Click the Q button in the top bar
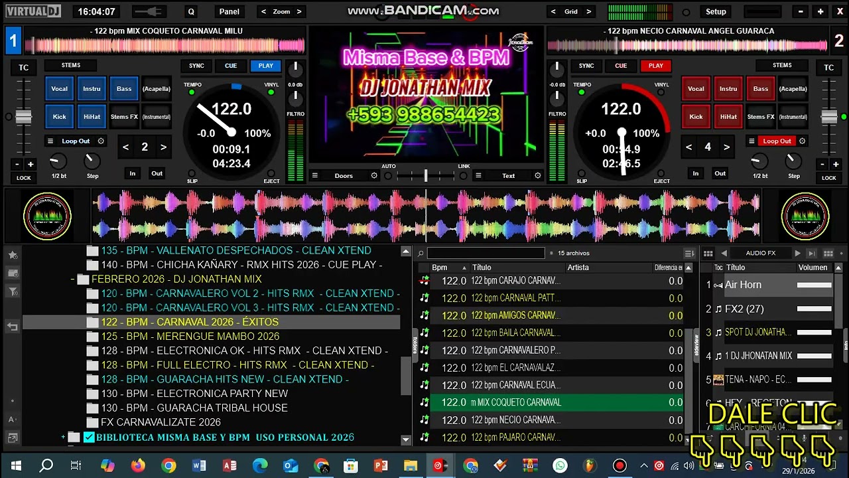849x478 pixels. click(191, 11)
